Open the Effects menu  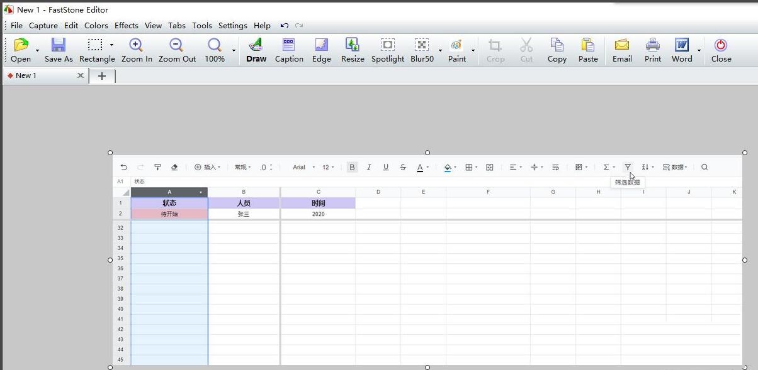127,26
